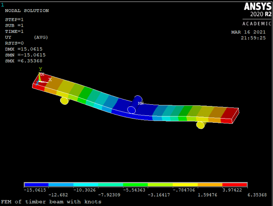The width and height of the screenshot is (273, 206).
Task: Click the red legend band
Action: coord(235,185)
